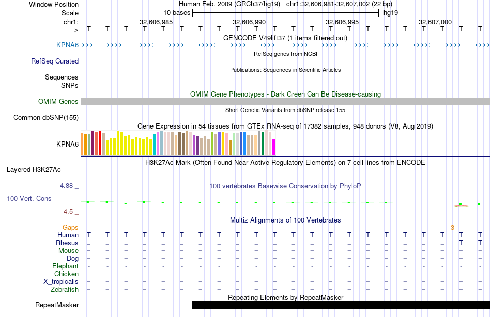Click the Common dbSNP(155) track label
491x317 pixels.
click(x=46, y=117)
